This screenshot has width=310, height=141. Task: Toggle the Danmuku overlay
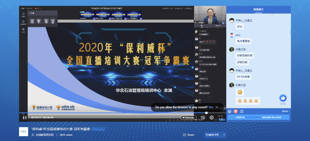tap(188, 117)
